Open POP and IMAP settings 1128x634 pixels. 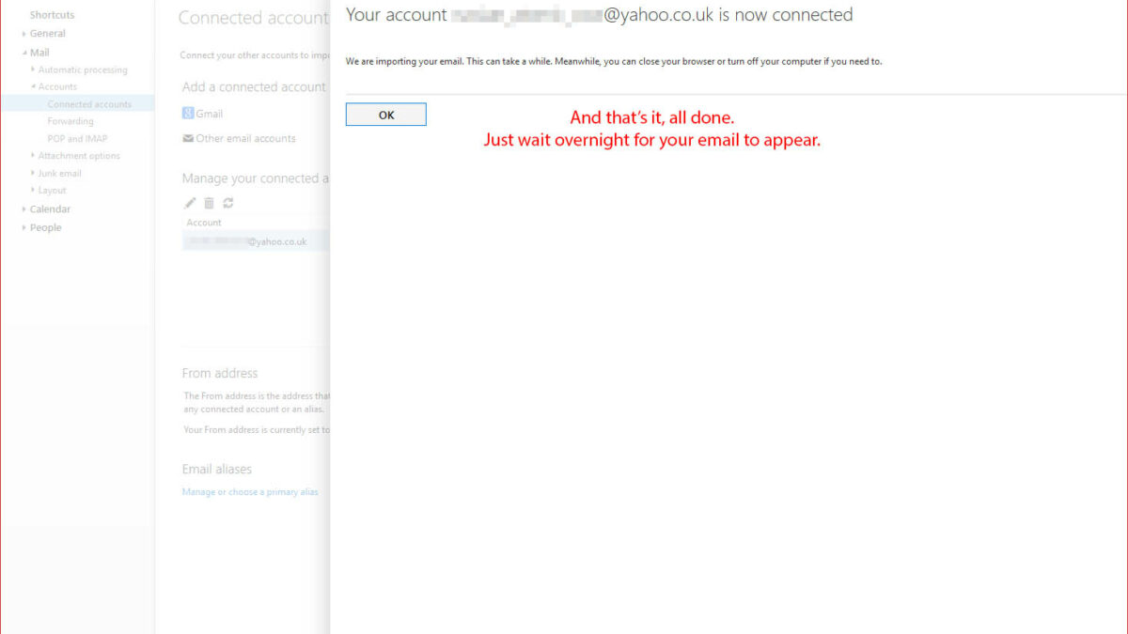(x=77, y=139)
